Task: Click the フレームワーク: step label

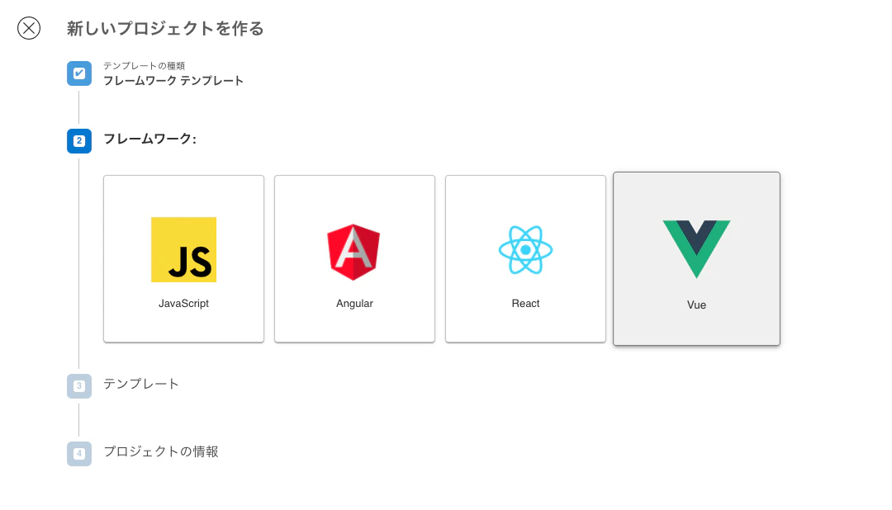Action: 149,139
